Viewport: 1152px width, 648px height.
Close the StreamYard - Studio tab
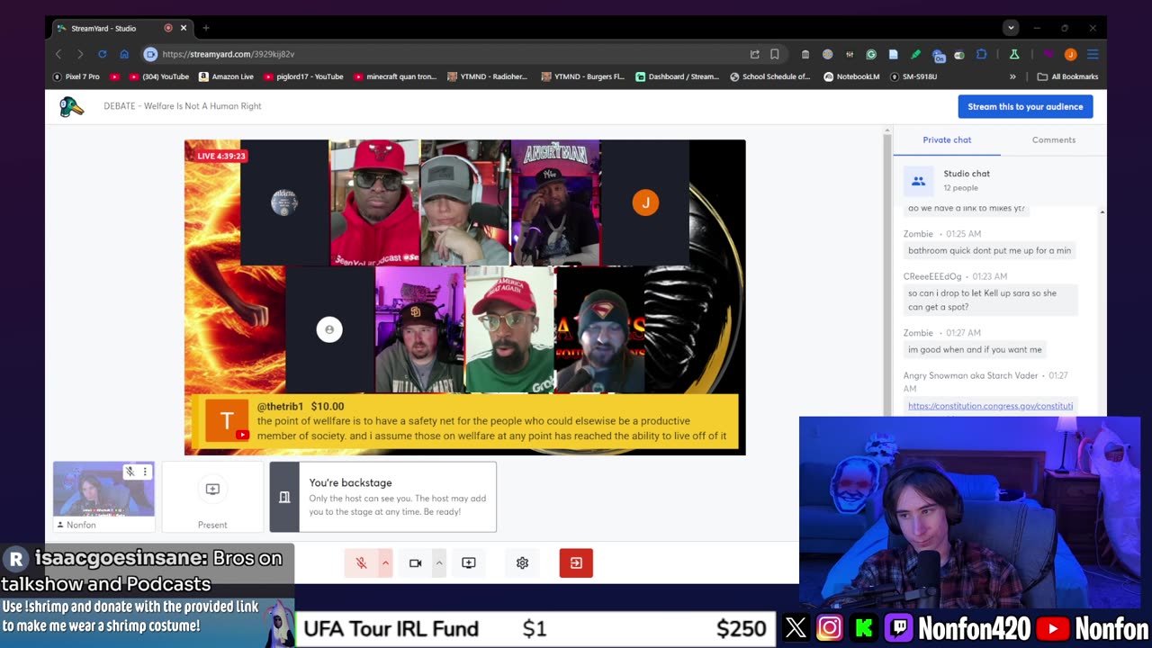[184, 28]
